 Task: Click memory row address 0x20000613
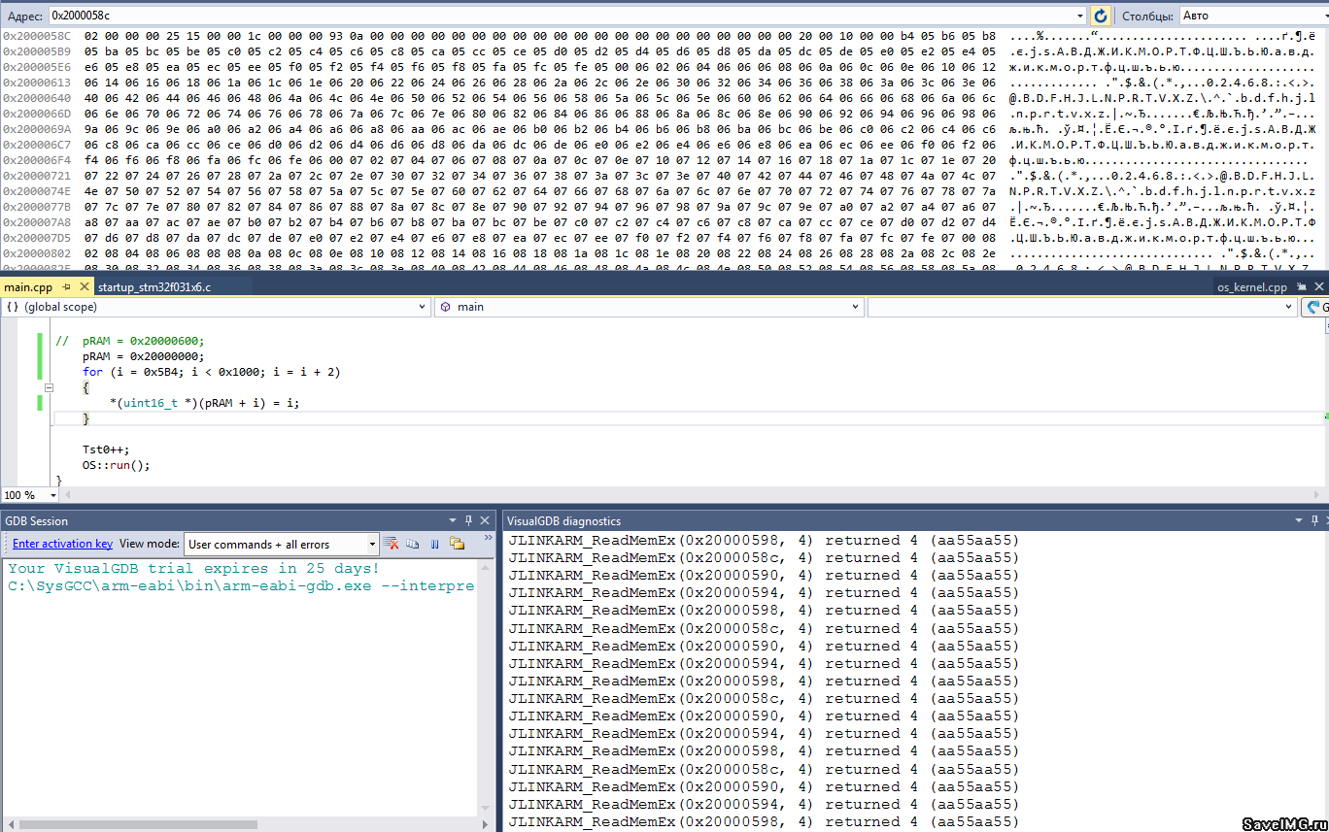(37, 82)
